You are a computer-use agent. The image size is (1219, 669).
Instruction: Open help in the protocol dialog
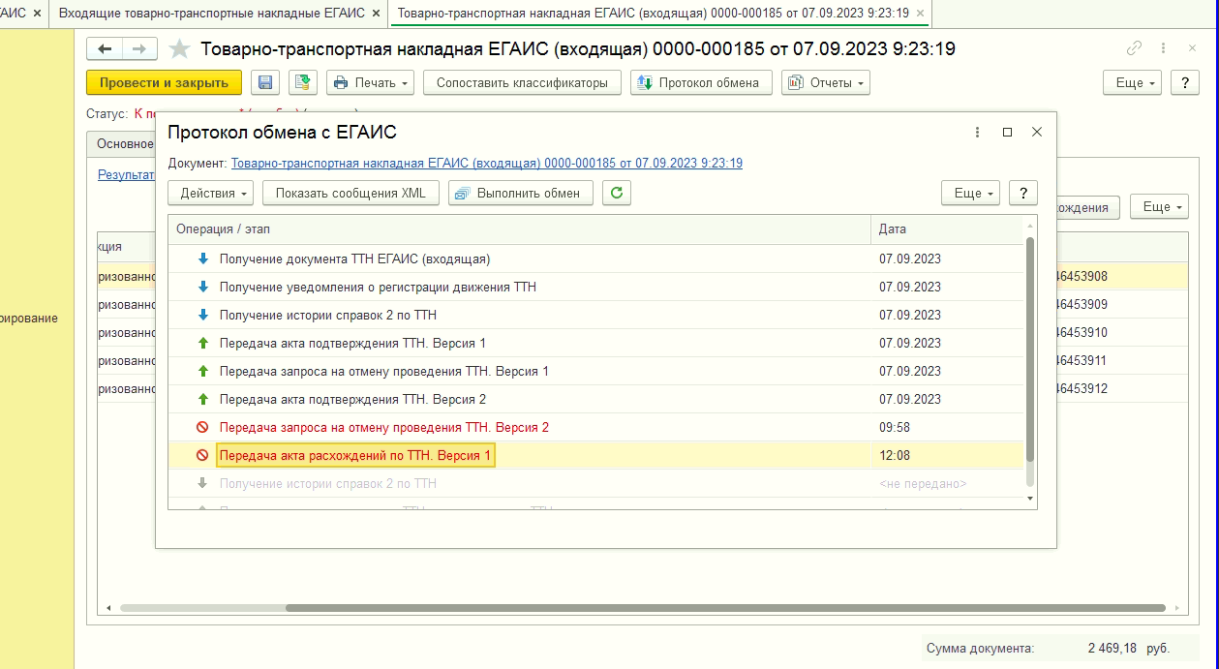coord(1023,193)
